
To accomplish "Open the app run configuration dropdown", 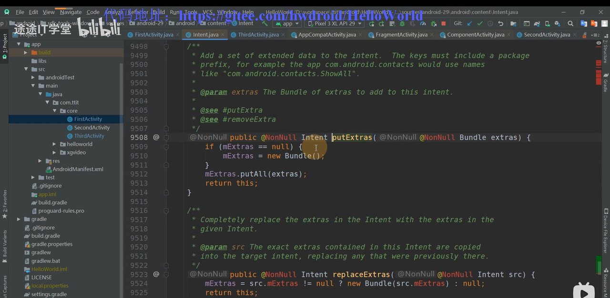I will [x=287, y=23].
